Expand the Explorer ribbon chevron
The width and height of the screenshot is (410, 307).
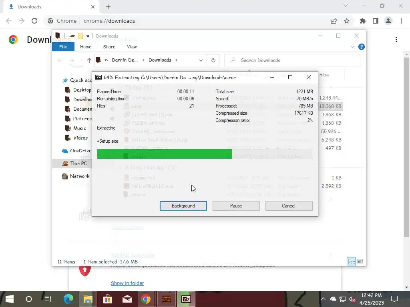pyautogui.click(x=352, y=47)
